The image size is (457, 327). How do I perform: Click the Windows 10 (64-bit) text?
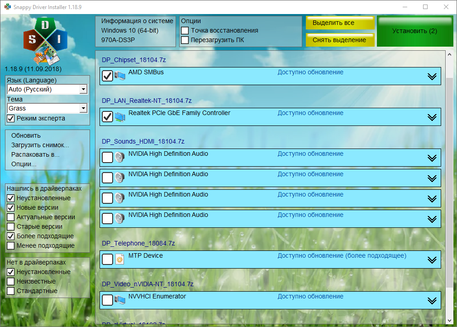tap(130, 30)
